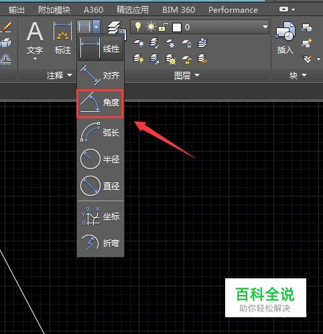Click the Unisolate layer icon

pos(155,59)
